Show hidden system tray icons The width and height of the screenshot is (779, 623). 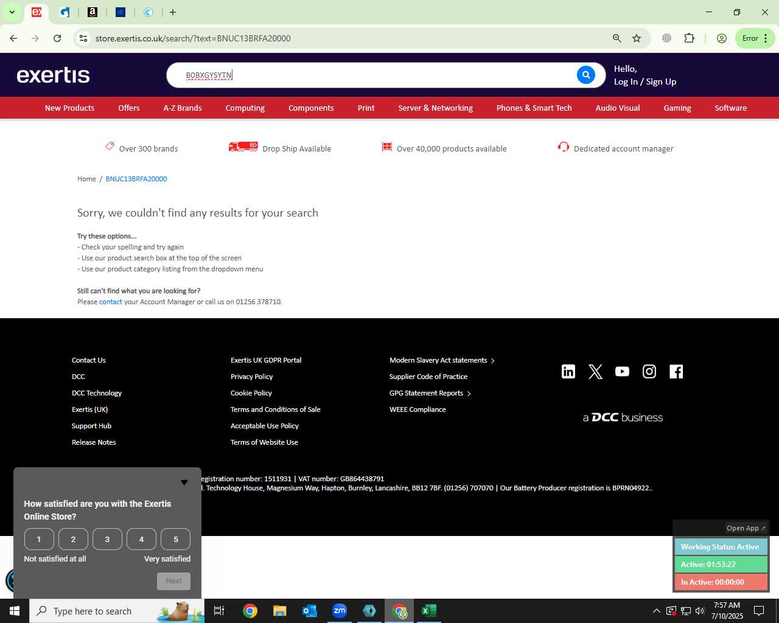[656, 611]
